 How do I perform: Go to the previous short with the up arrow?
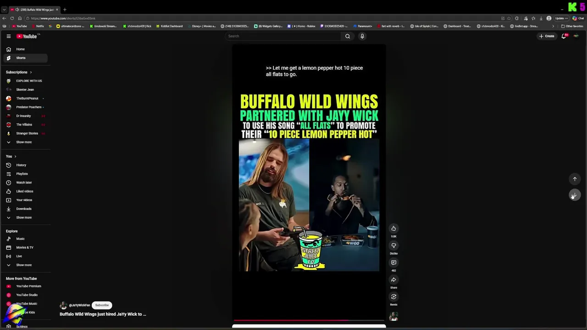pos(575,179)
